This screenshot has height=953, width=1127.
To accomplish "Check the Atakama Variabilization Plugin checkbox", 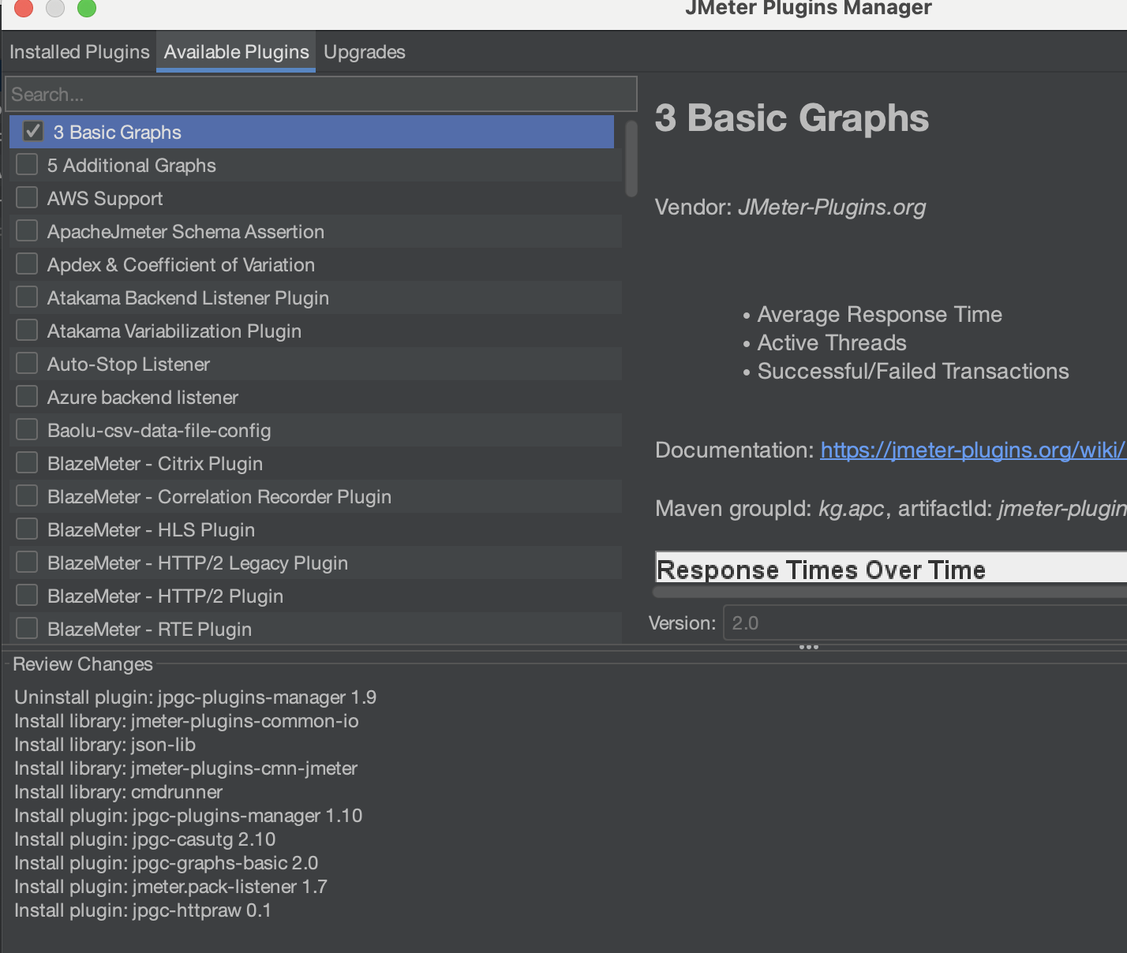I will coord(27,330).
